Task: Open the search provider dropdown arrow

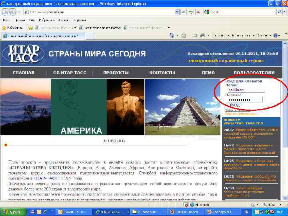Action: 284,12
